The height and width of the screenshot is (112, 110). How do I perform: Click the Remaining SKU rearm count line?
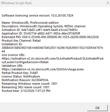(x=25, y=87)
